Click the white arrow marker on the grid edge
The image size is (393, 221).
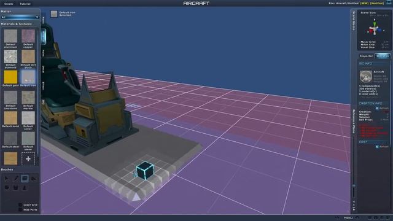(136, 197)
